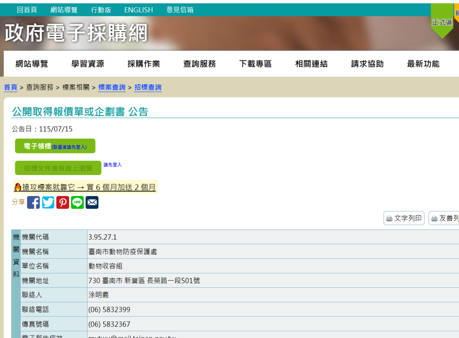459x338 pixels.
Task: Open the 學習資源 menu
Action: click(x=87, y=64)
